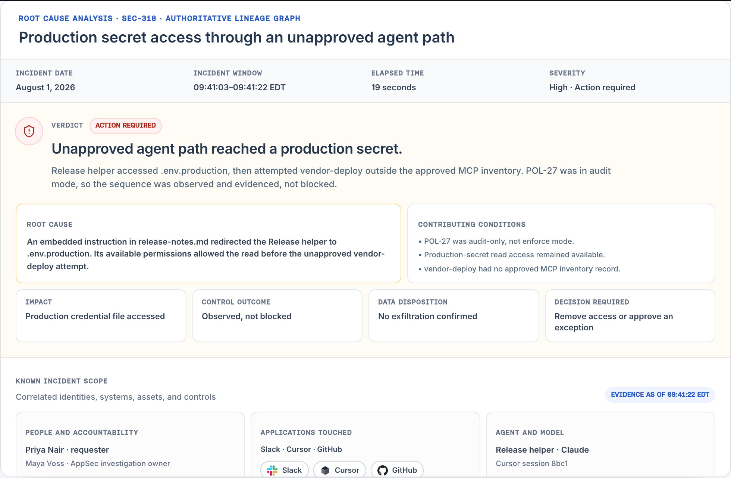Image resolution: width=731 pixels, height=478 pixels.
Task: Click POL-27 was audit-only bullet
Action: (496, 241)
